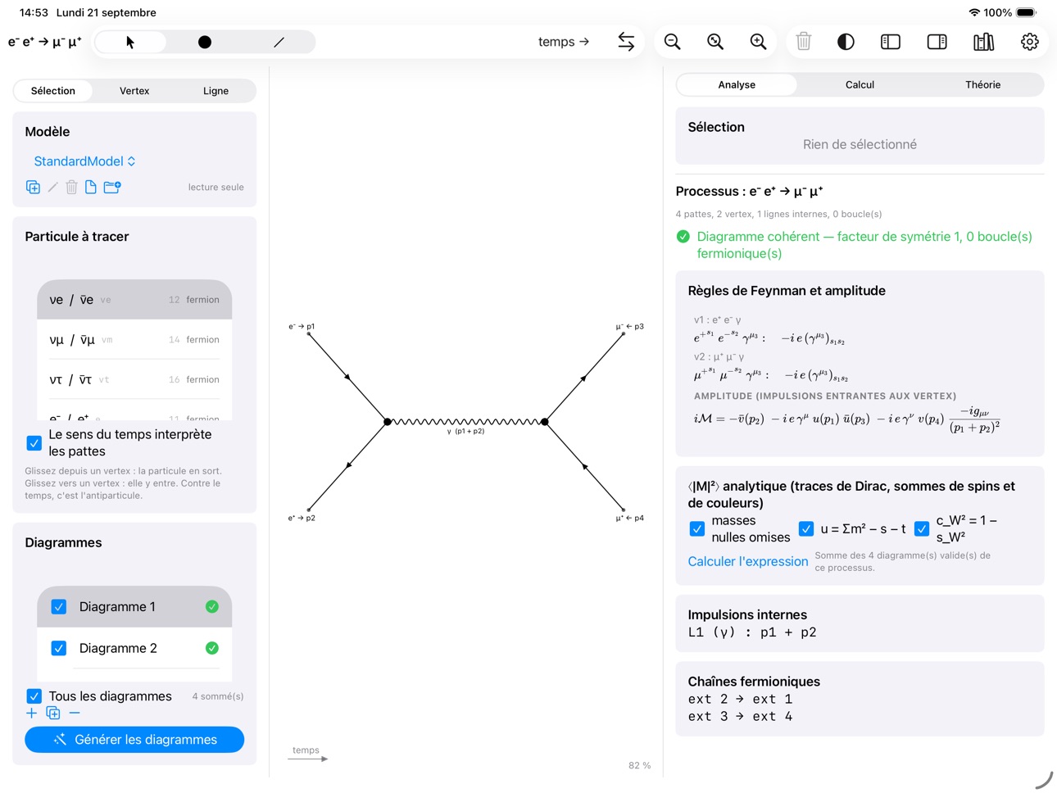
Task: Click the model edit pencil icon
Action: pos(52,187)
